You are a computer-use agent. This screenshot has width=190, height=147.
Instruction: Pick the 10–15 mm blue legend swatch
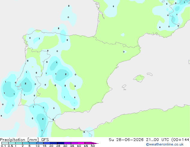coord(40,143)
